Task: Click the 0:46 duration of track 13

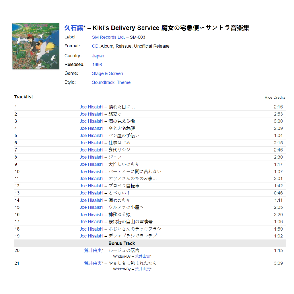Action: tap(278, 193)
